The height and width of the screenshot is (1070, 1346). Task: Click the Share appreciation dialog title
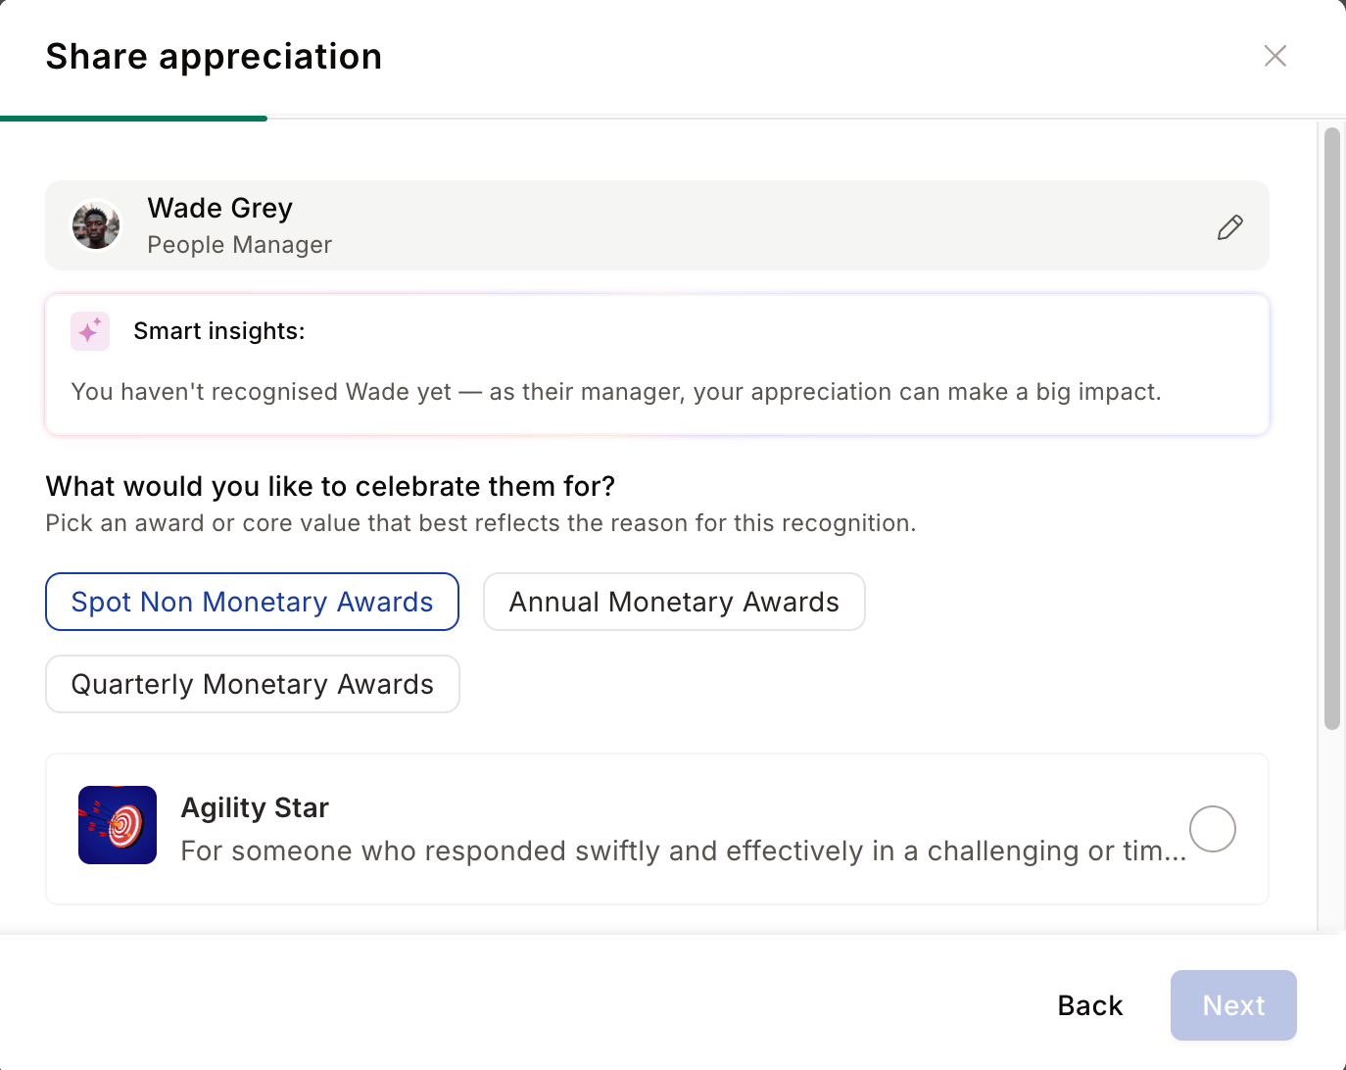click(x=214, y=57)
